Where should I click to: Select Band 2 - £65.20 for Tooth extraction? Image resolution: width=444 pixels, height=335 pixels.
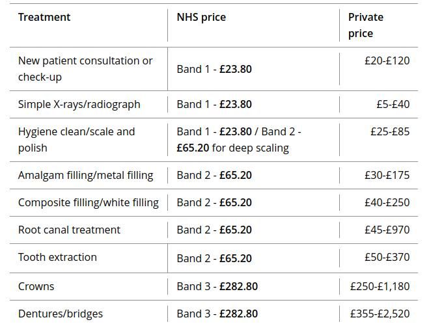click(214, 258)
